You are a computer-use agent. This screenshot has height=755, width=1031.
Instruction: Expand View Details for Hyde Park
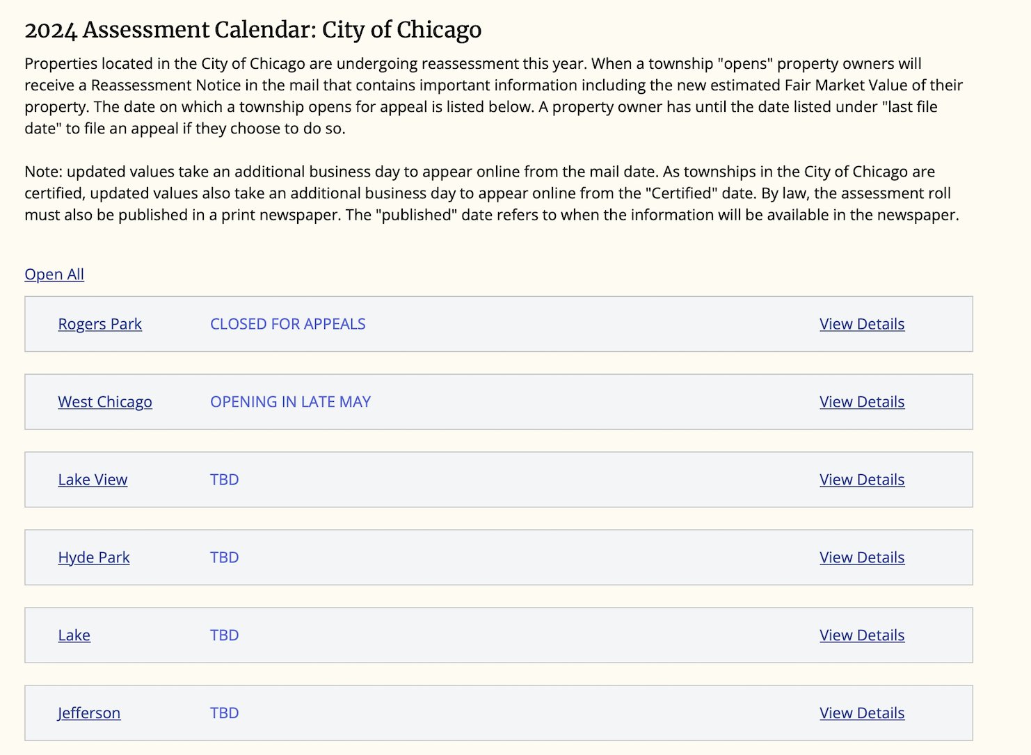pos(862,558)
